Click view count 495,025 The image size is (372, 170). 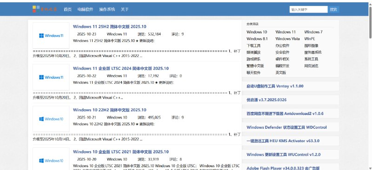(x=149, y=117)
